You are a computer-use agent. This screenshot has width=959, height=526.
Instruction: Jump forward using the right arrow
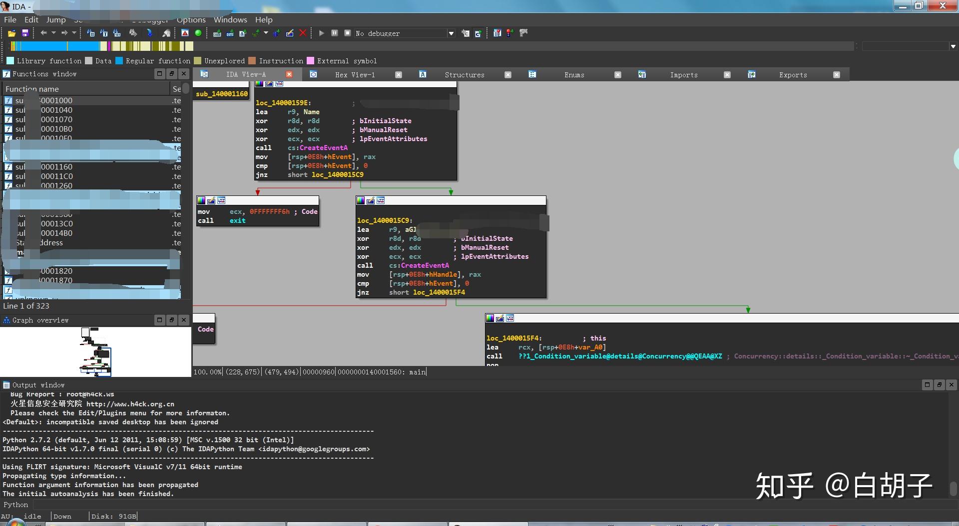64,33
